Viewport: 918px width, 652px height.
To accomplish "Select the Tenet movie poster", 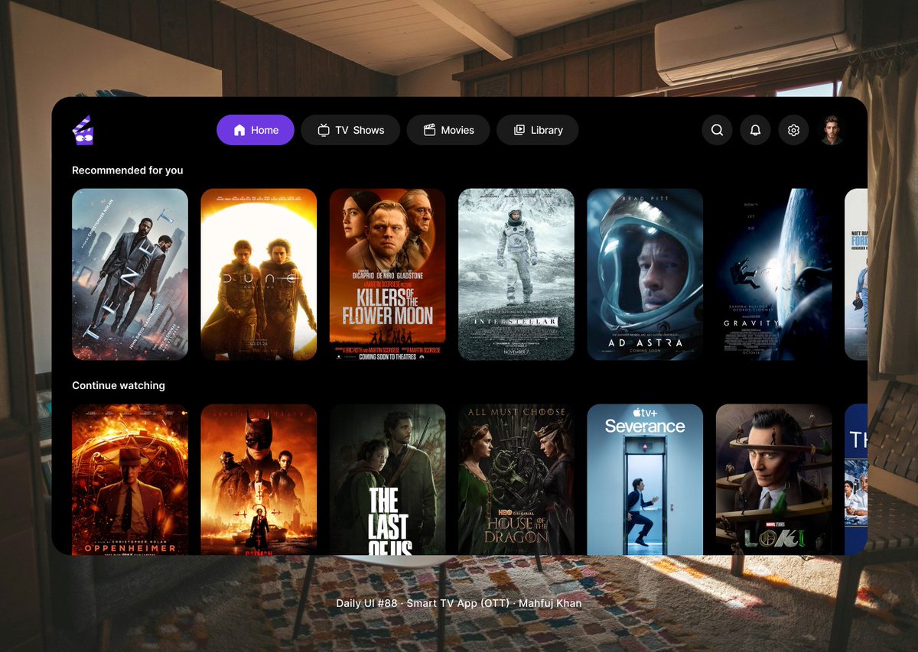I will pyautogui.click(x=130, y=274).
